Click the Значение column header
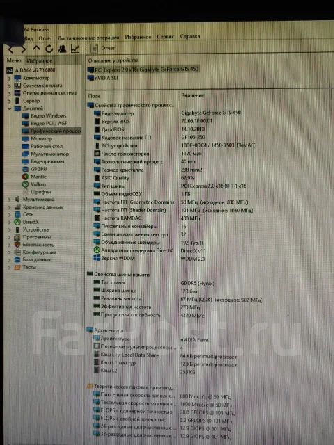334x445 pixels. coord(193,95)
